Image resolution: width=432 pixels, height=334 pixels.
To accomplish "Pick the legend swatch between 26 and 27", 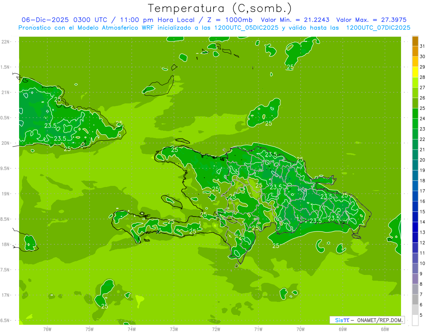I will click(415, 93).
